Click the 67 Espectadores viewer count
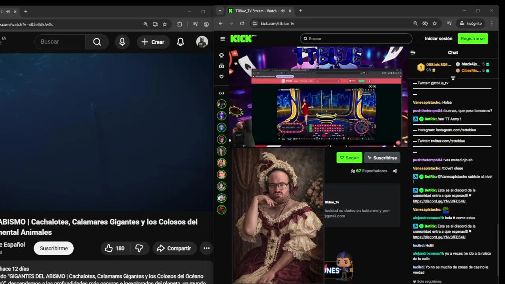This screenshot has width=505, height=284. click(369, 171)
